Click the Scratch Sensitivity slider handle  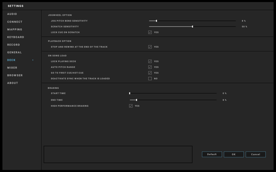click(192, 27)
